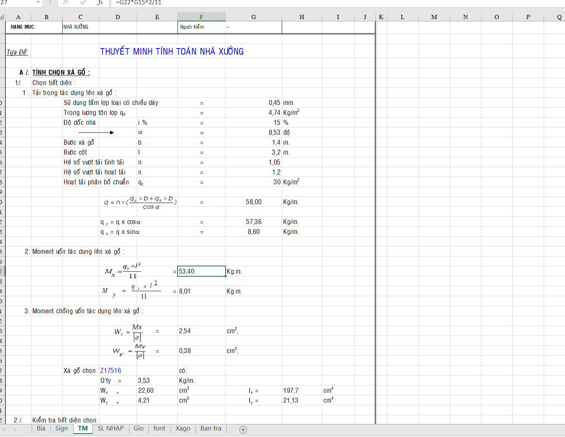Select column G header
This screenshot has width=565, height=437.
[x=253, y=17]
